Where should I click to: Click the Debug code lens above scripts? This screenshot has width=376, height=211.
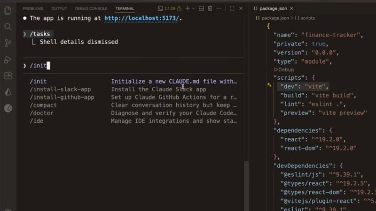pos(284,69)
